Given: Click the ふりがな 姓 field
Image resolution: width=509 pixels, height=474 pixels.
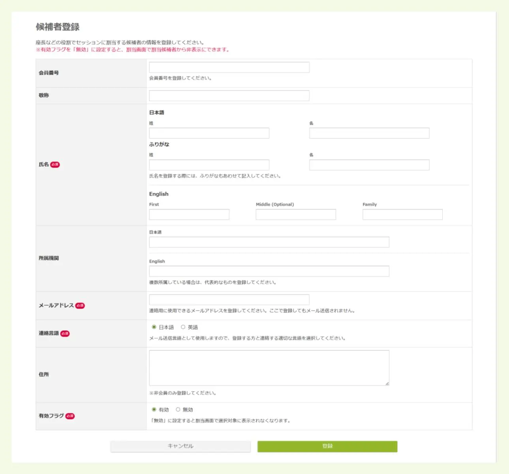Looking at the screenshot, I should click(209, 165).
